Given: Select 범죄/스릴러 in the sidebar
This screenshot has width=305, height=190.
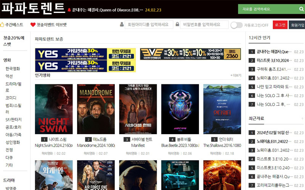Looking at the screenshot, I should tap(13, 109).
